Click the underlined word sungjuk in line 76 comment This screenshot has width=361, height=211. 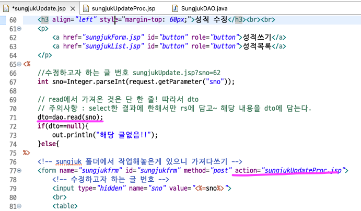[x=68, y=162]
